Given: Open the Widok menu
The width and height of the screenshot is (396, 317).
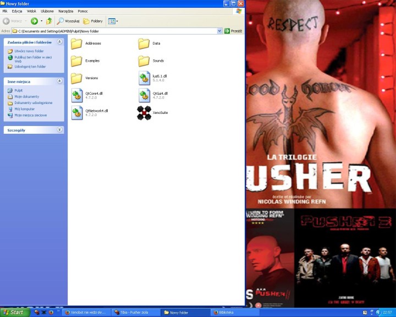Looking at the screenshot, I should 31,11.
